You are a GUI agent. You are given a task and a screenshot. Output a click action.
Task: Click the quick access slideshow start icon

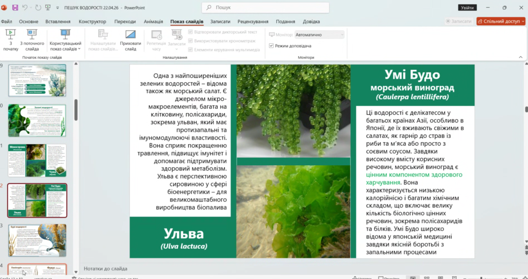(48, 8)
